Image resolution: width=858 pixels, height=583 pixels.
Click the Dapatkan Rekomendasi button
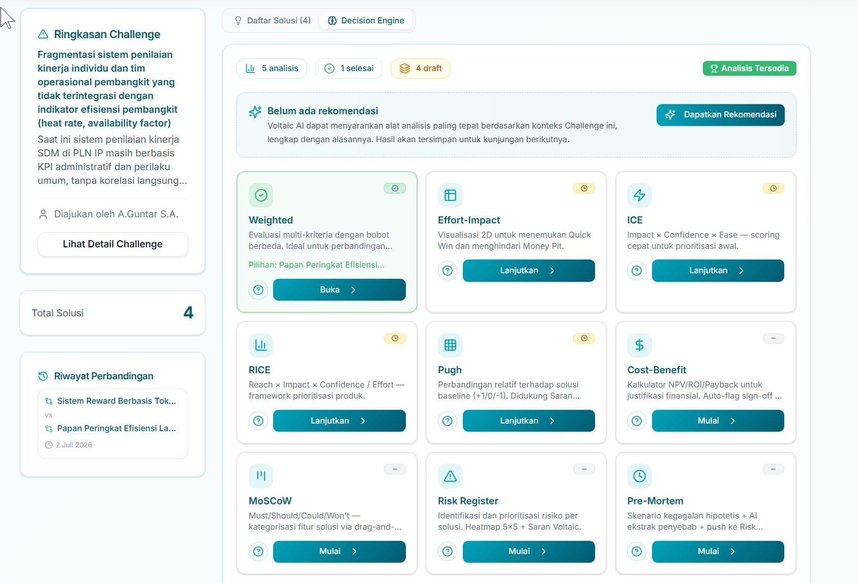720,115
